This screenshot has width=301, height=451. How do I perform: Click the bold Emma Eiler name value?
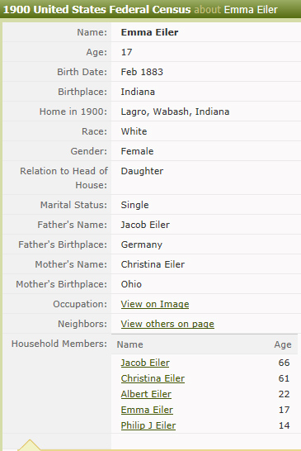click(x=149, y=32)
